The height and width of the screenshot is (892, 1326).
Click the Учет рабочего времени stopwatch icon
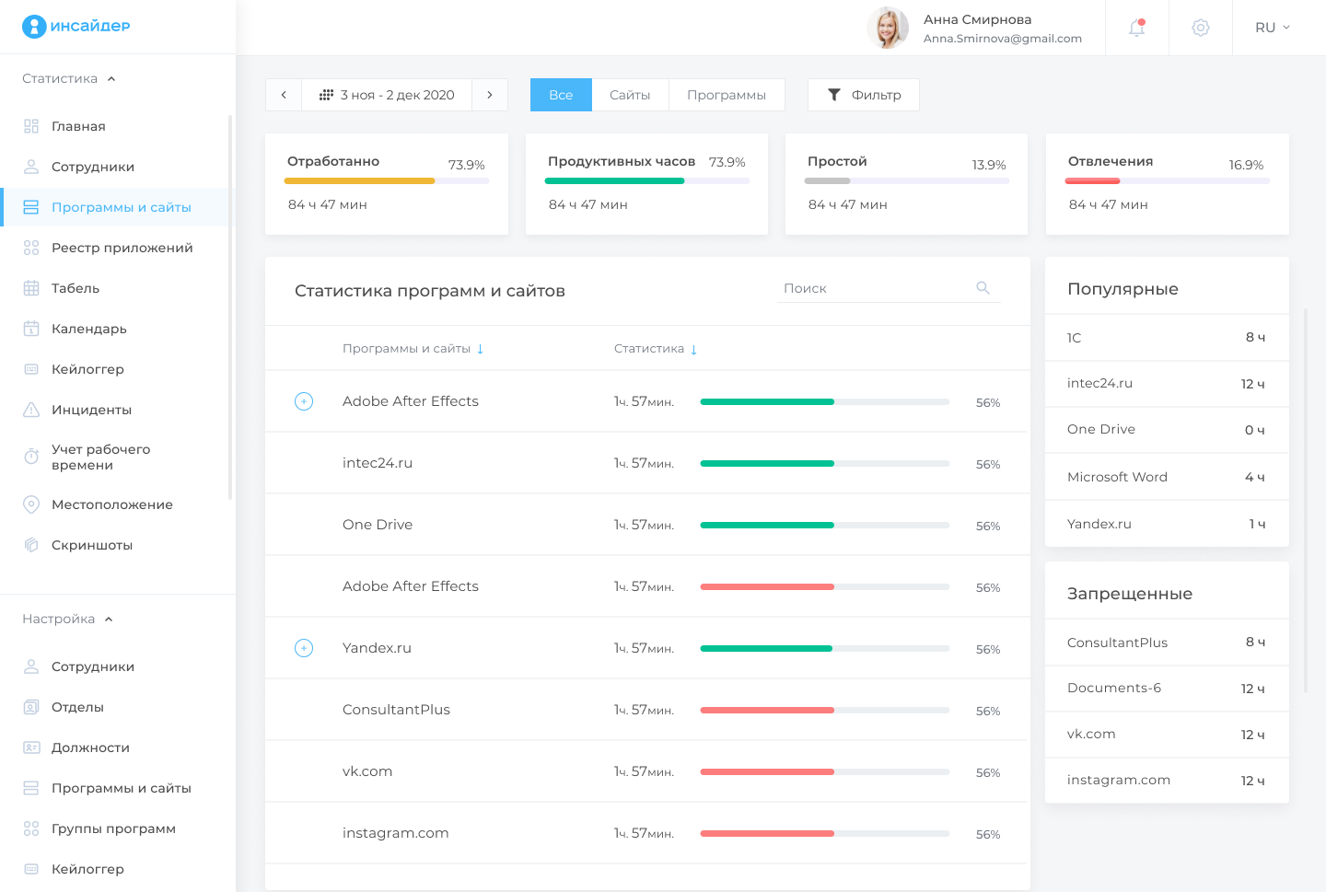(x=31, y=457)
